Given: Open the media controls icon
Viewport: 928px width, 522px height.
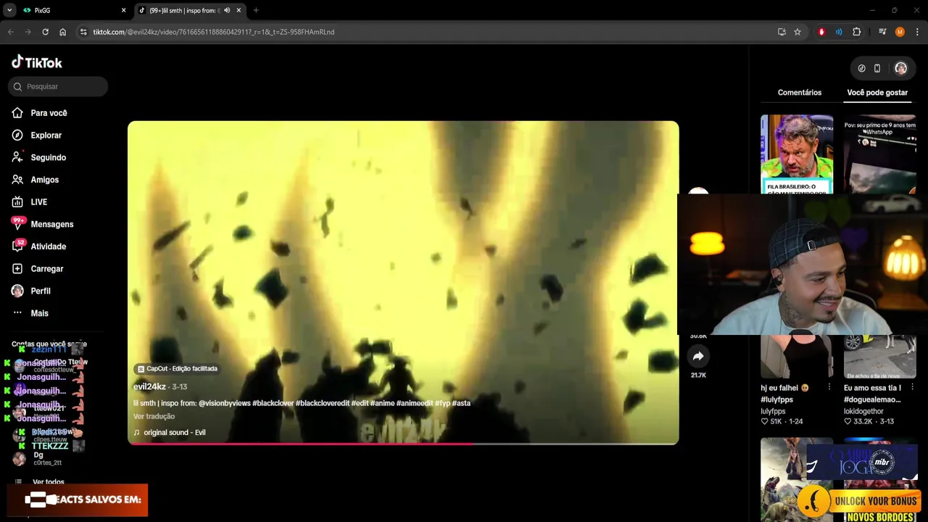Looking at the screenshot, I should click(x=882, y=32).
